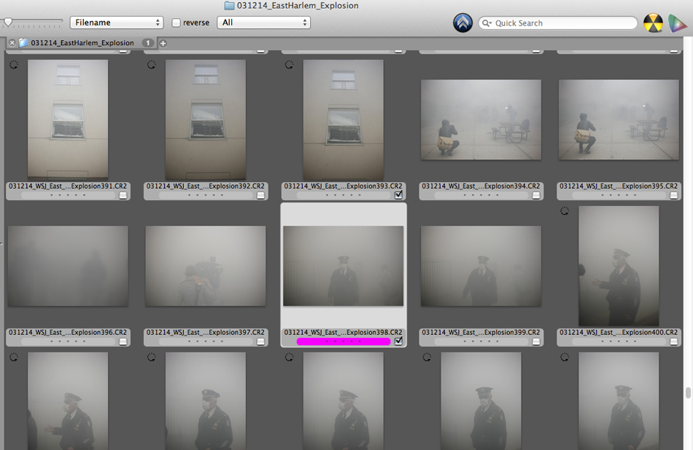The image size is (693, 450).
Task: Click the vertical scrollbar thumb on the right
Action: click(x=688, y=392)
